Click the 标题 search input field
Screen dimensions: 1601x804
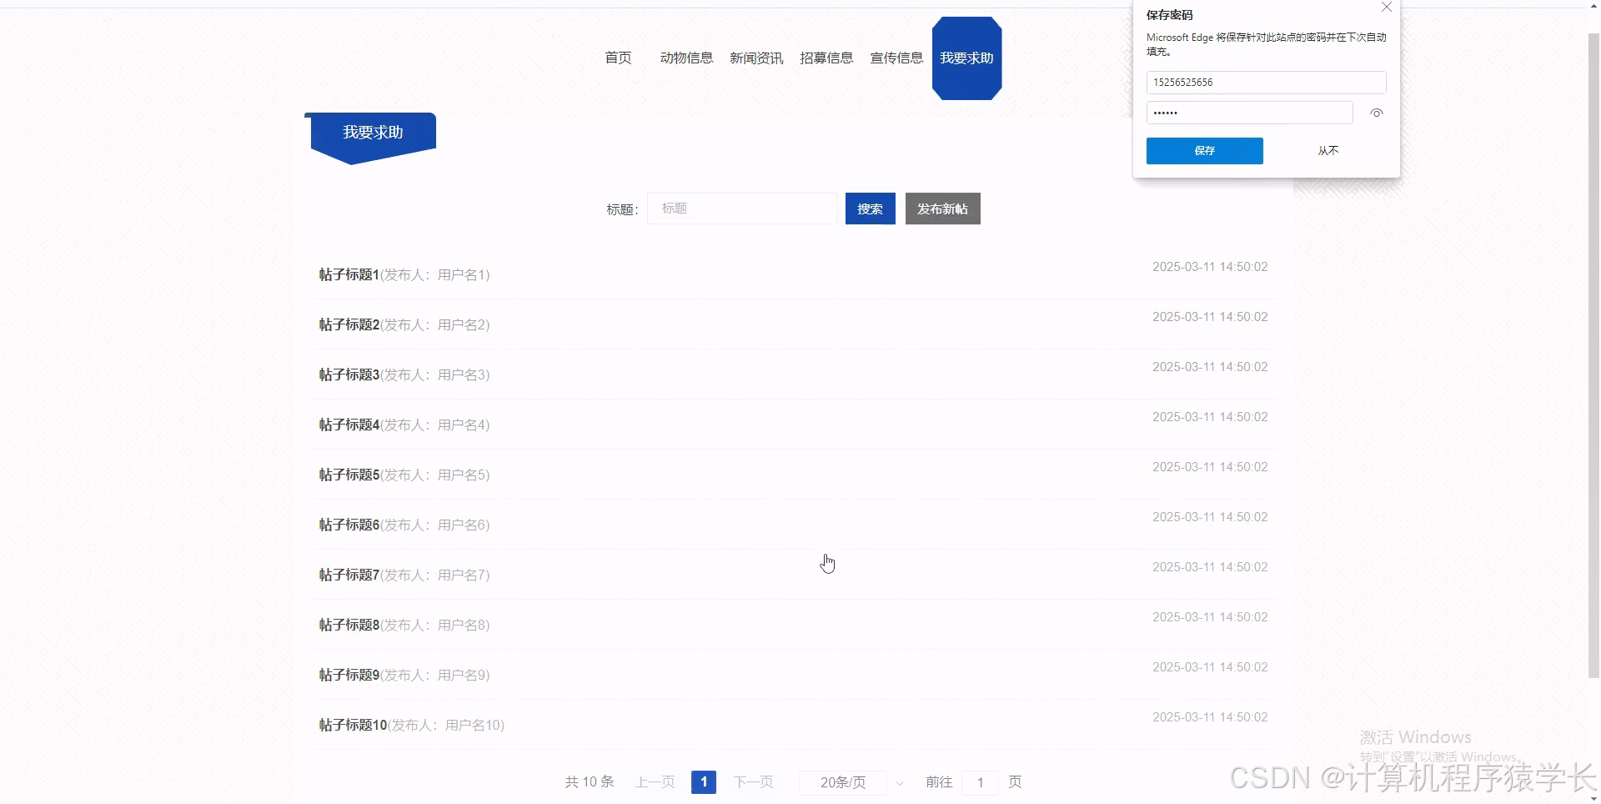pos(741,209)
